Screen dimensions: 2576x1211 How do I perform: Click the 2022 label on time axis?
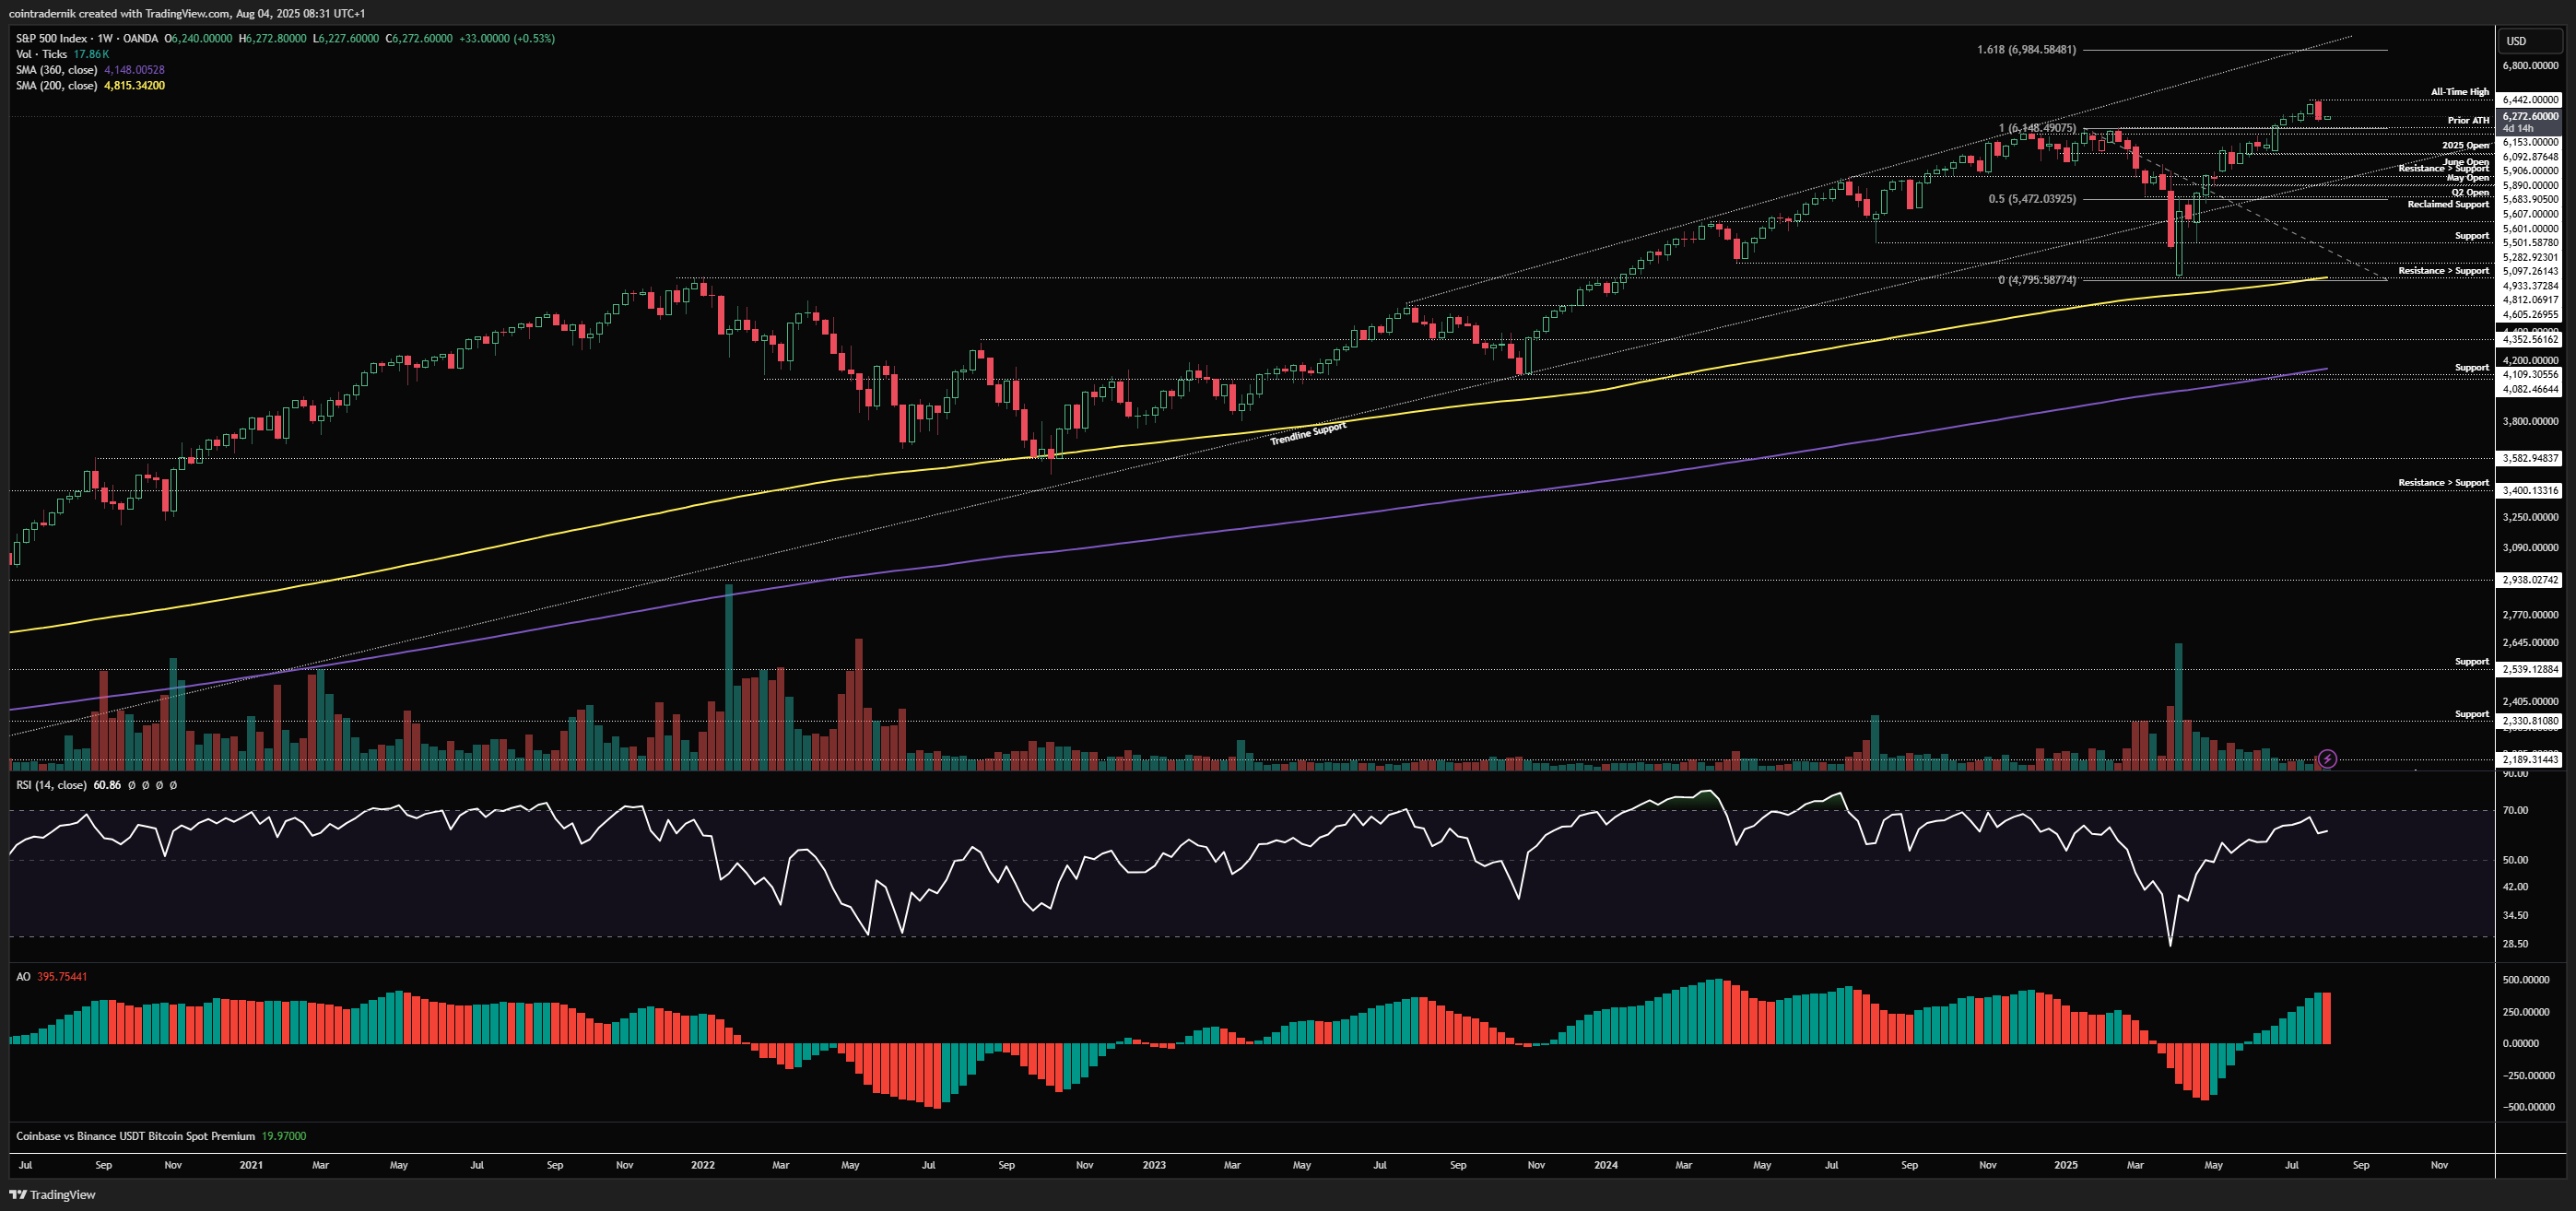click(x=703, y=1165)
